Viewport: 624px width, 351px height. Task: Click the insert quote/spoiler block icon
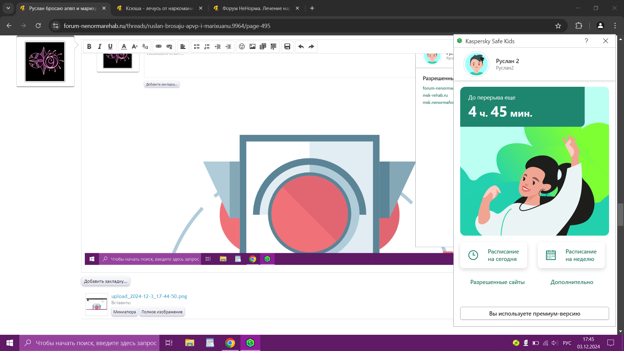pyautogui.click(x=274, y=46)
